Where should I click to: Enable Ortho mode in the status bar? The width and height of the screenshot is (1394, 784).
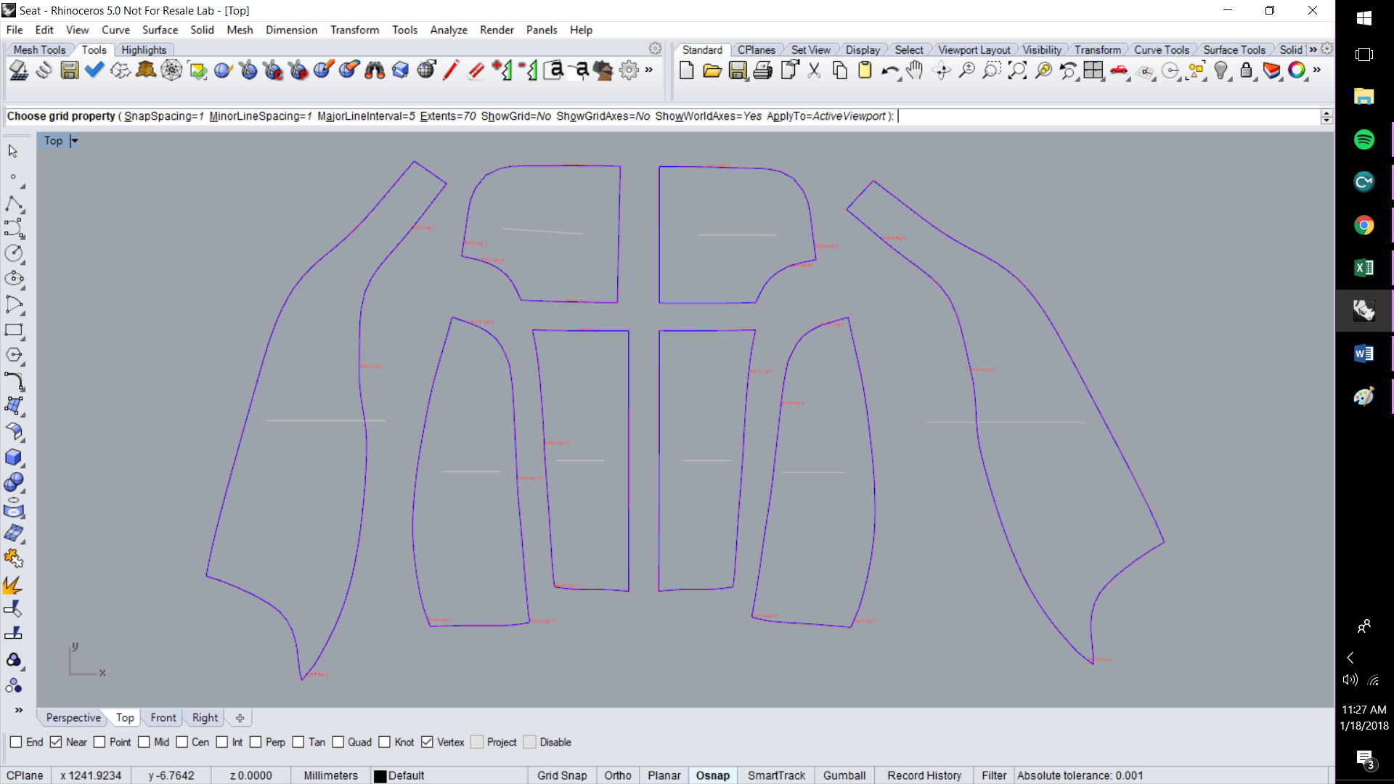pos(617,775)
